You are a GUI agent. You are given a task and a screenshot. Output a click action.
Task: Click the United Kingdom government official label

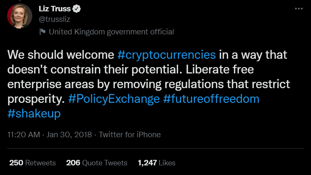[111, 32]
